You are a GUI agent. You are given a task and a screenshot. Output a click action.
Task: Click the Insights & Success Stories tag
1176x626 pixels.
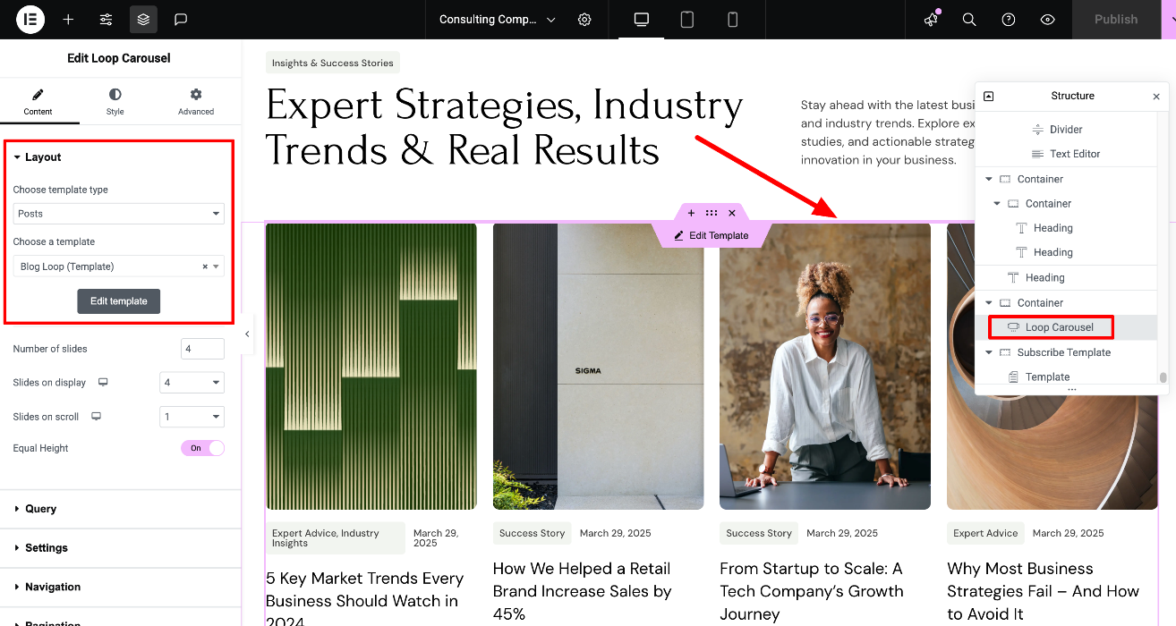point(332,63)
